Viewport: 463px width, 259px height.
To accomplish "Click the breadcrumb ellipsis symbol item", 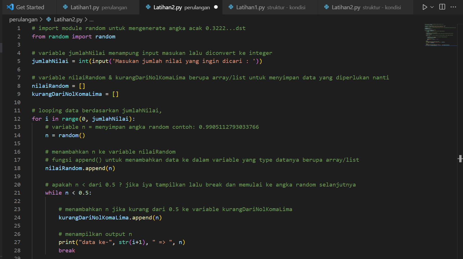I will [x=91, y=20].
